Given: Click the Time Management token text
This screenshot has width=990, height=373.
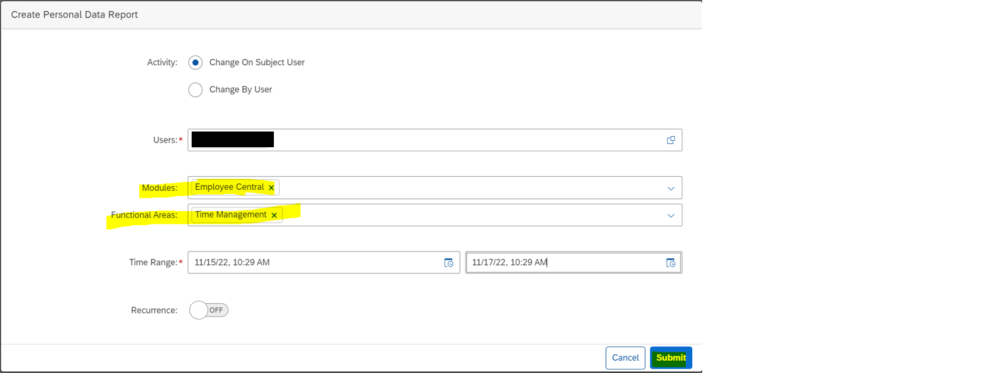Looking at the screenshot, I should (231, 215).
